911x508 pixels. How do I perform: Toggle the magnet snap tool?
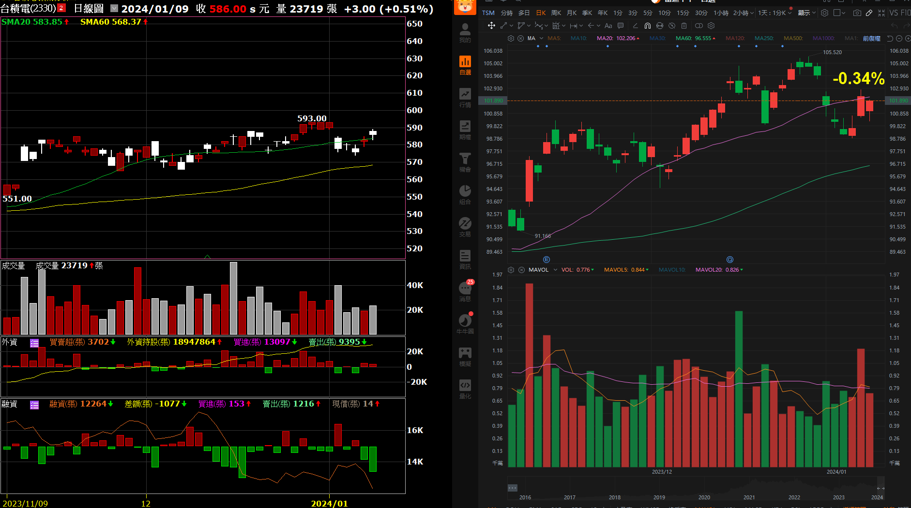tap(648, 26)
